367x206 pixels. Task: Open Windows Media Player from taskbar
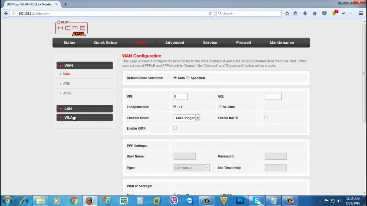point(56,201)
